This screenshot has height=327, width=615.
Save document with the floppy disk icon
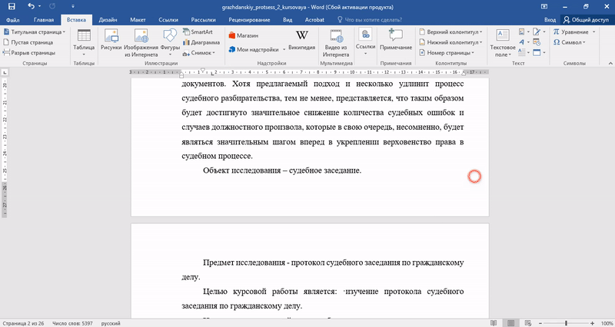(x=11, y=6)
